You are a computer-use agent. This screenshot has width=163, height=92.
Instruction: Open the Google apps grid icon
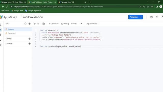[x=157, y=17]
